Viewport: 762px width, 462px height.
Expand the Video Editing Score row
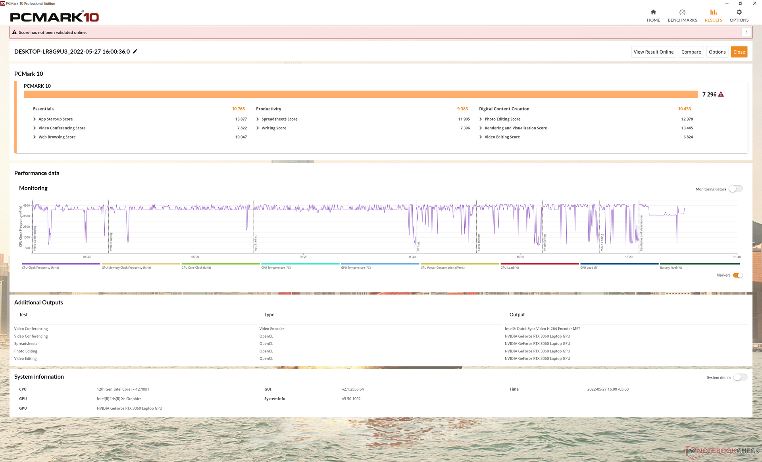tap(481, 137)
